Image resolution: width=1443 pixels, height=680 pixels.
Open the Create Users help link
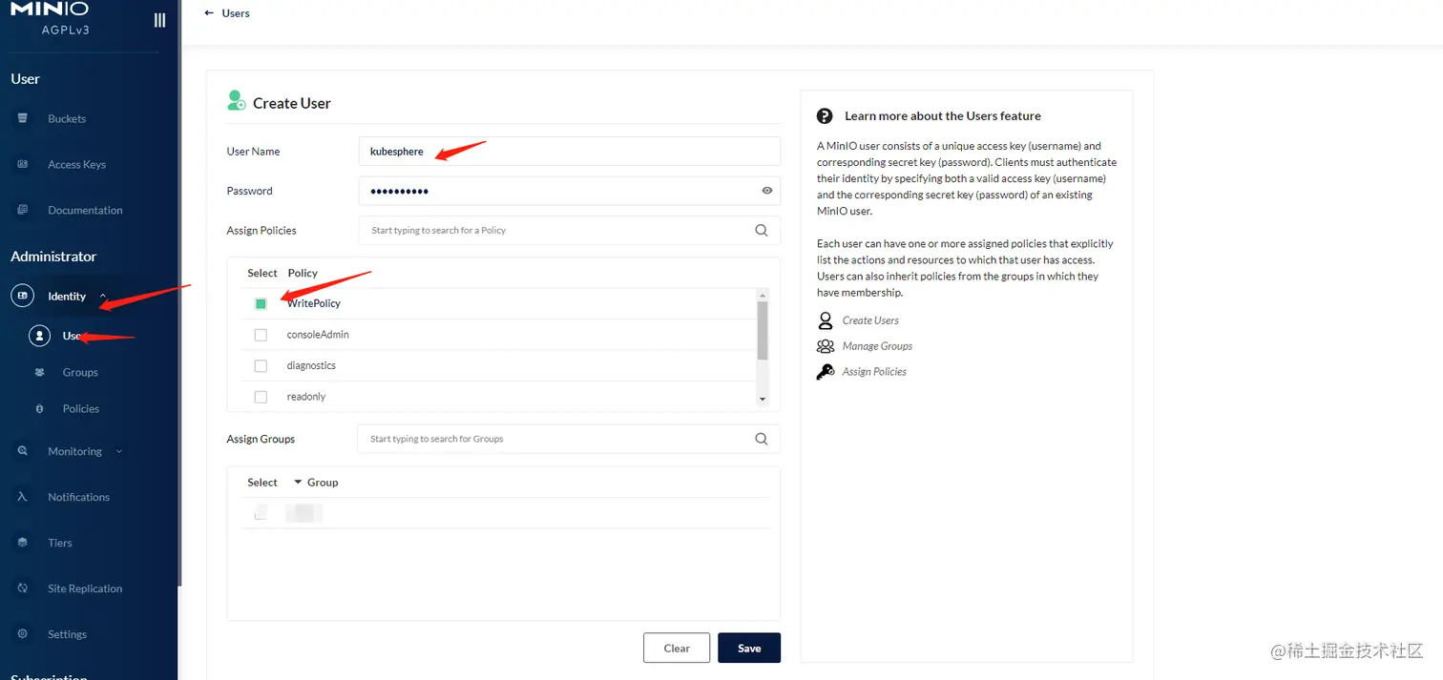[x=870, y=320]
